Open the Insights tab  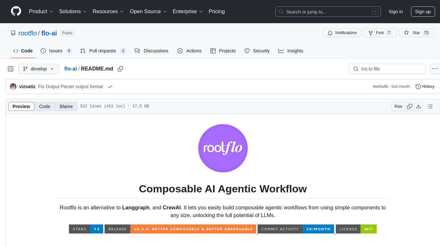pyautogui.click(x=291, y=51)
